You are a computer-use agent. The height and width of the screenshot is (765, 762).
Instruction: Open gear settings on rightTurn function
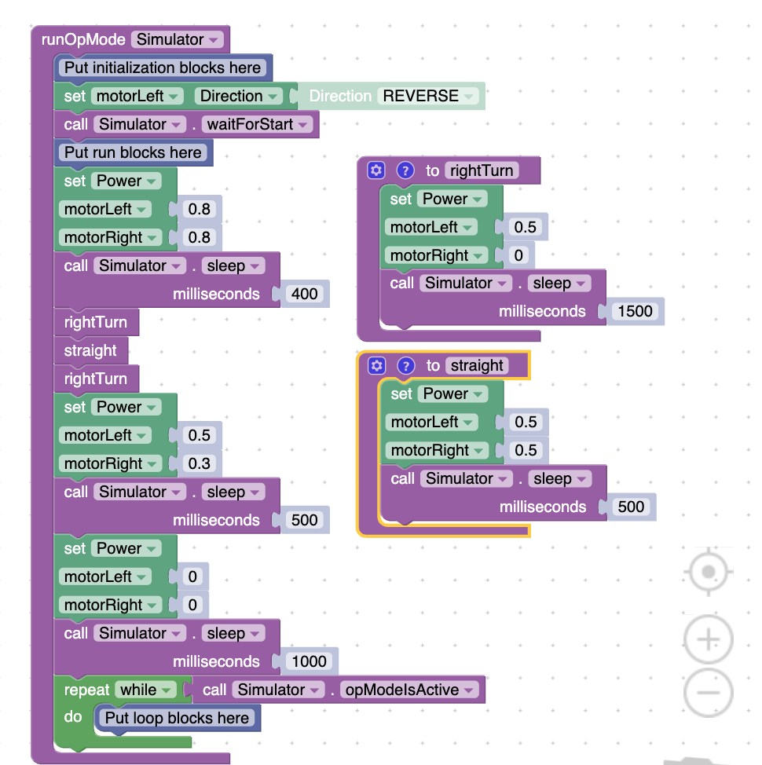click(x=376, y=170)
